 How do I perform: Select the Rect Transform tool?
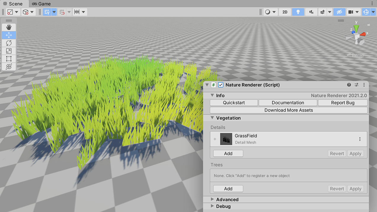[9, 58]
